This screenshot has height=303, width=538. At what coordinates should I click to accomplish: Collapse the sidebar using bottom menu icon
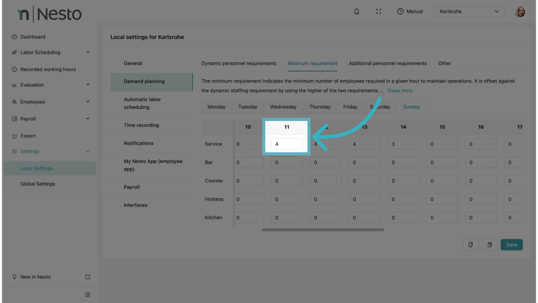tap(87, 295)
